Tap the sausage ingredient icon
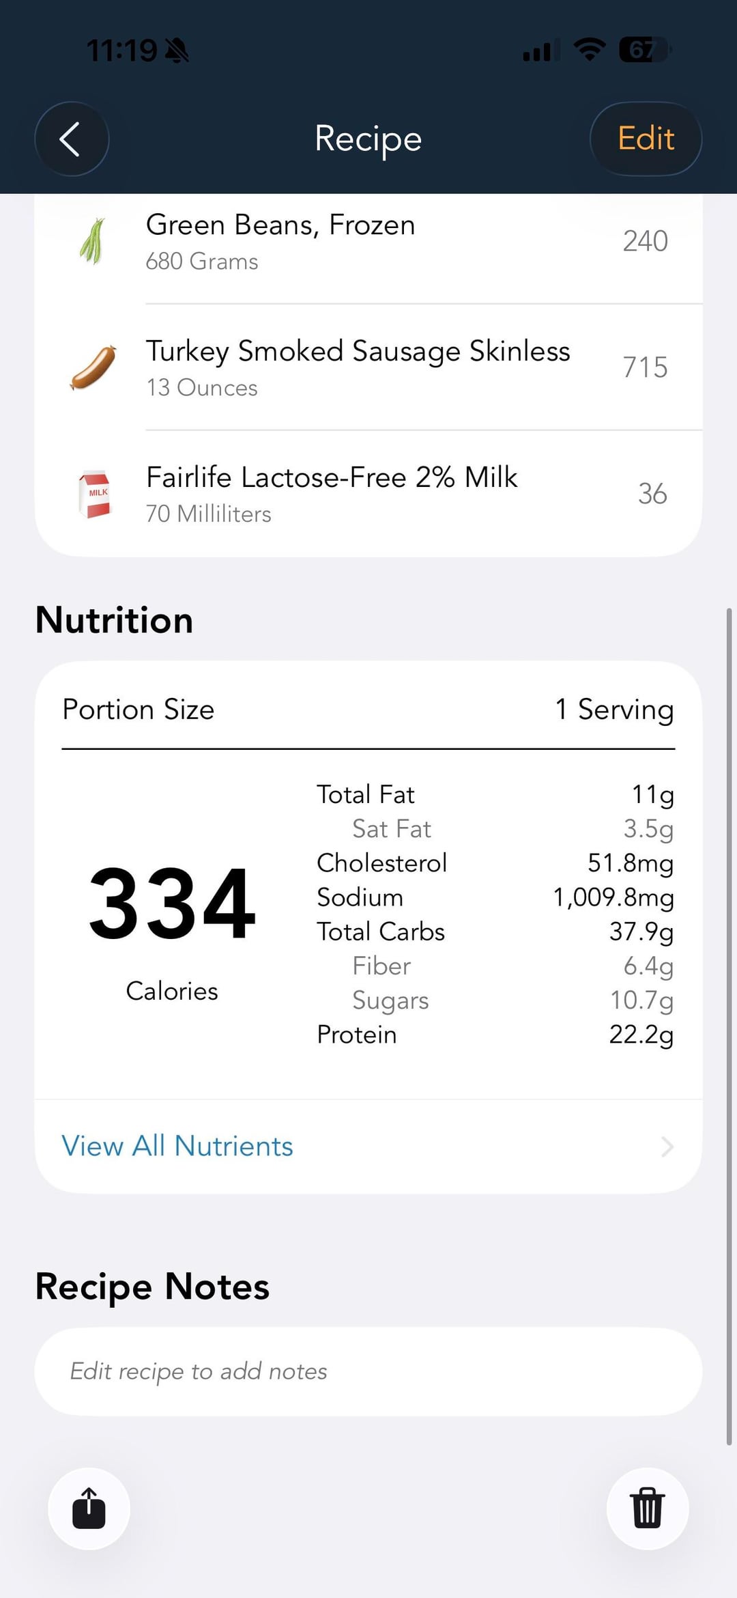The height and width of the screenshot is (1598, 737). pyautogui.click(x=93, y=368)
